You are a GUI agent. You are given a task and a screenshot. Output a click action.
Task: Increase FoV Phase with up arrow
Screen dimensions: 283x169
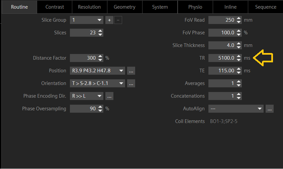(x=239, y=31)
